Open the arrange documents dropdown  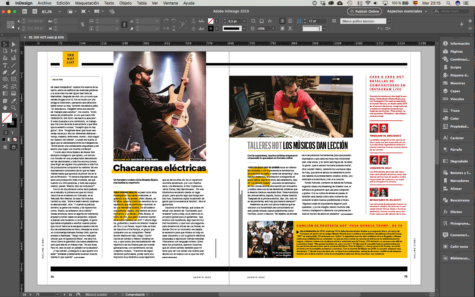point(103,11)
